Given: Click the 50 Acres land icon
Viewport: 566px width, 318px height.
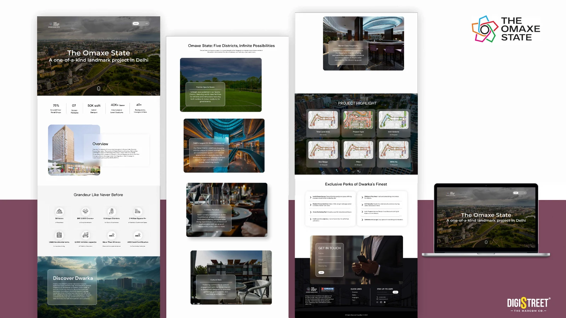Looking at the screenshot, I should pyautogui.click(x=59, y=211).
